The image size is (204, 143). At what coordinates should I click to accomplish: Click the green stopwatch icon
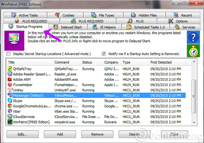point(193,51)
